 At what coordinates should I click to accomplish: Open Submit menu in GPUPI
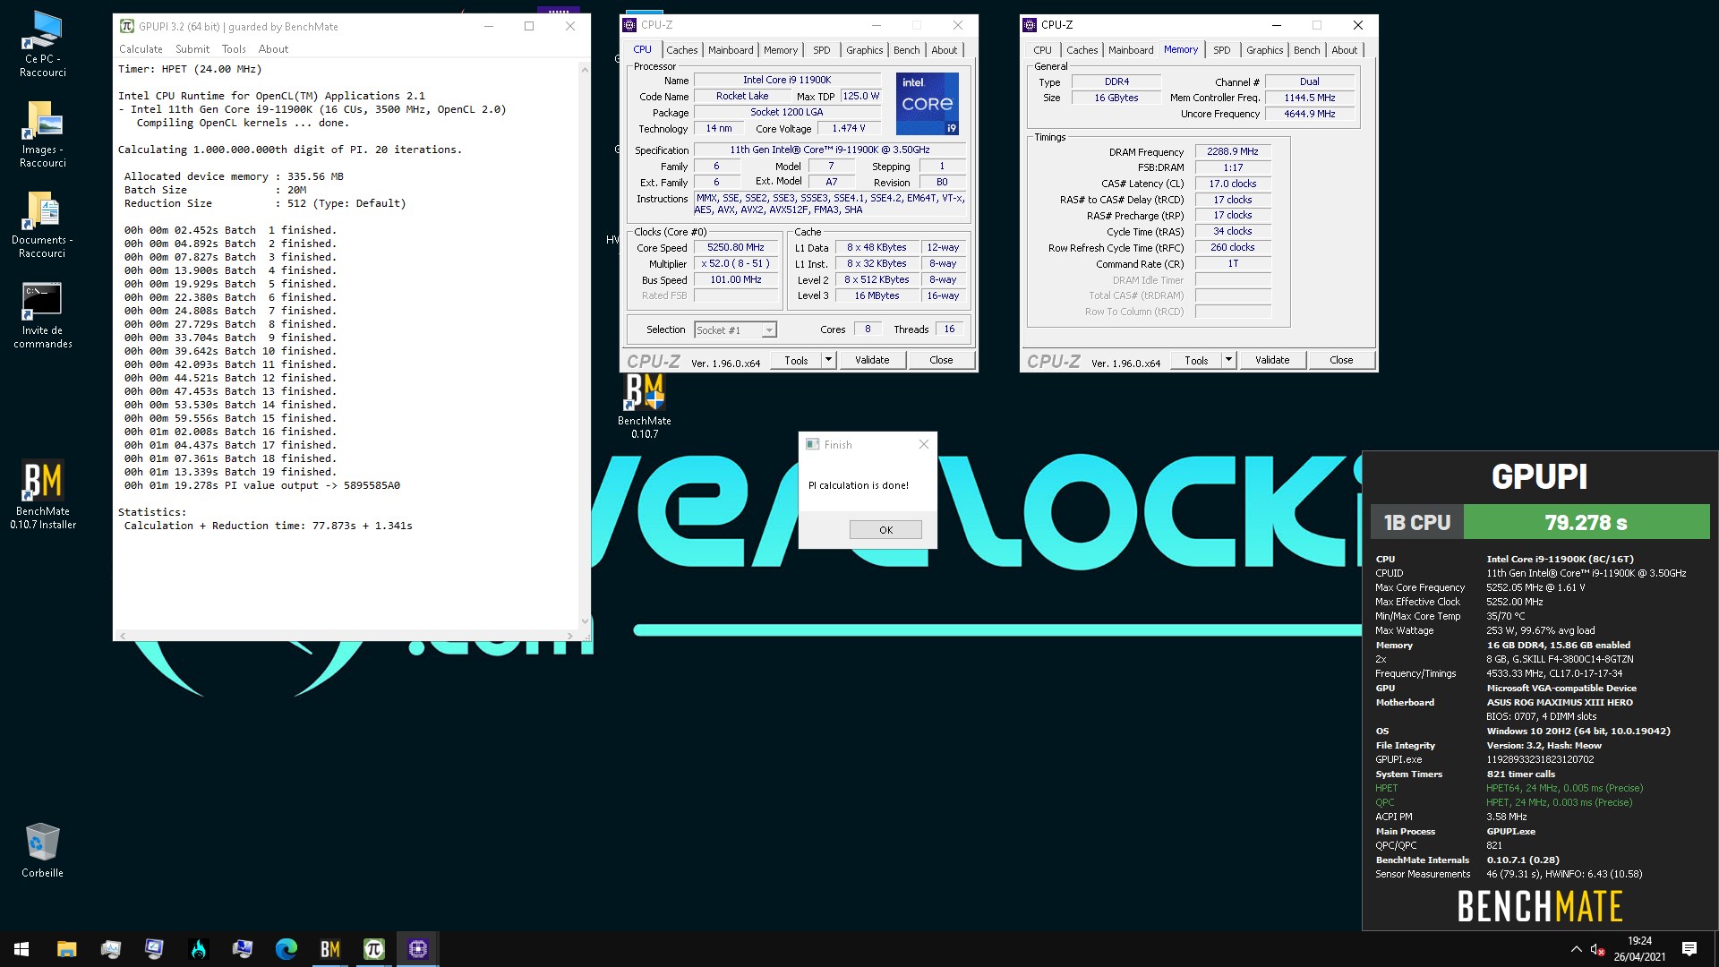(192, 49)
